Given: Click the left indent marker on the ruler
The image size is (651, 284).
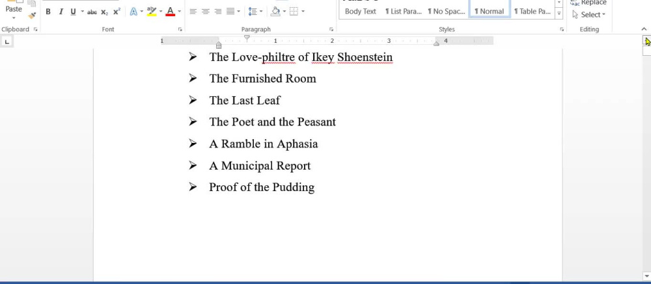Looking at the screenshot, I should tap(219, 45).
